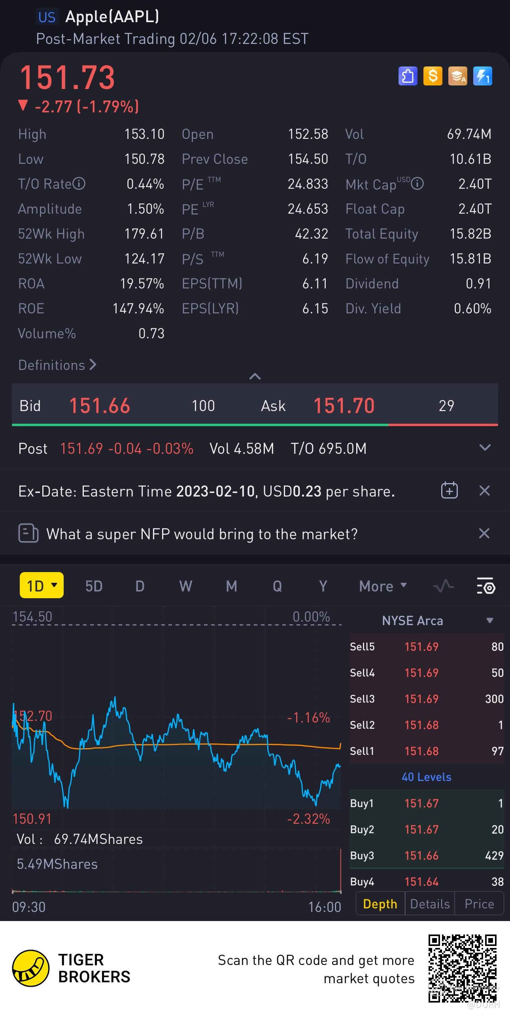Open the news article icon beside NFP headline
The width and height of the screenshot is (510, 1016).
click(x=28, y=533)
